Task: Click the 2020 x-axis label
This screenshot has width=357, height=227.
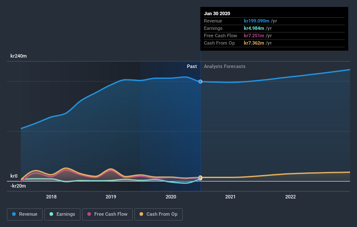Action: 171,197
